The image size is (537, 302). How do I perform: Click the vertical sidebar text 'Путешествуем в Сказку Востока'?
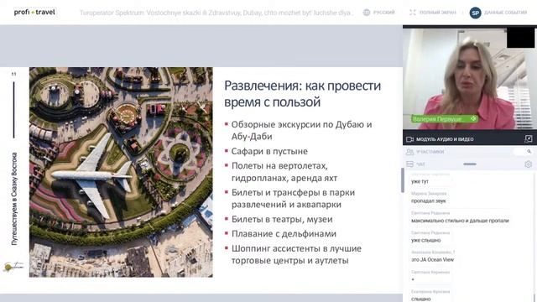click(14, 199)
